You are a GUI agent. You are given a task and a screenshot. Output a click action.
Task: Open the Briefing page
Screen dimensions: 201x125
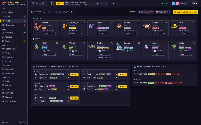click(x=13, y=33)
